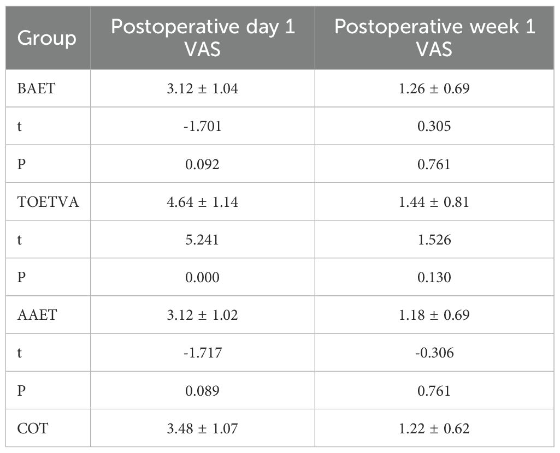Click the t value 5.241
The image size is (560, 453).
tap(203, 240)
